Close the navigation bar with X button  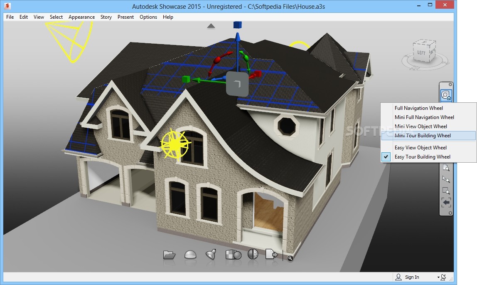pos(450,84)
